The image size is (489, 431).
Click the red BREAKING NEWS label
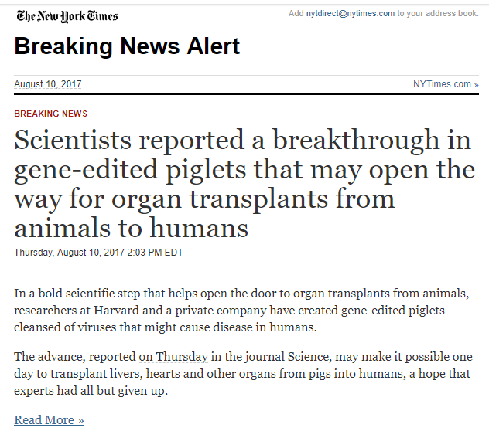pos(50,114)
